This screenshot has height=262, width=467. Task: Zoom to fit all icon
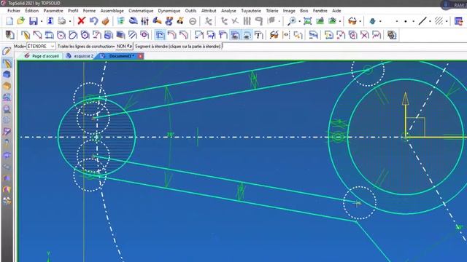tap(307, 21)
